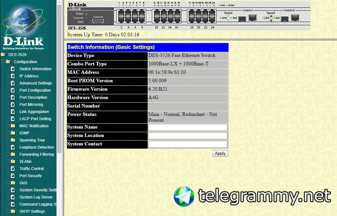Click the Traffic Control page icon

[x=13, y=169]
